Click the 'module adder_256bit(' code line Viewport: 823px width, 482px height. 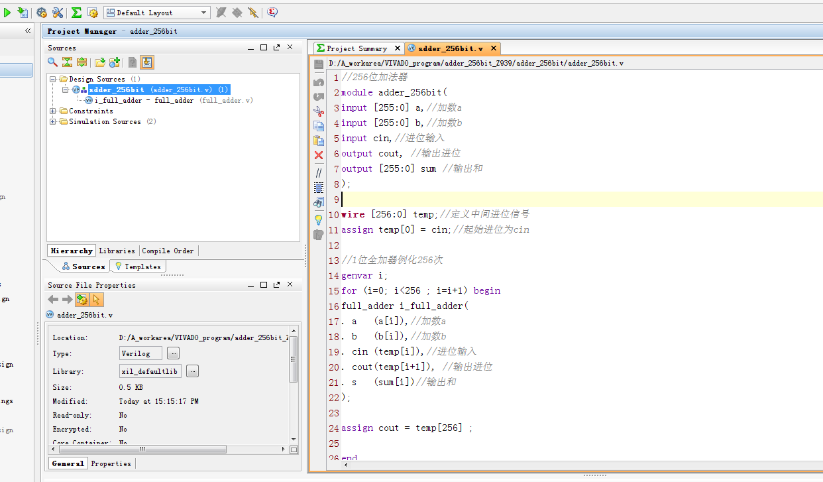[394, 92]
